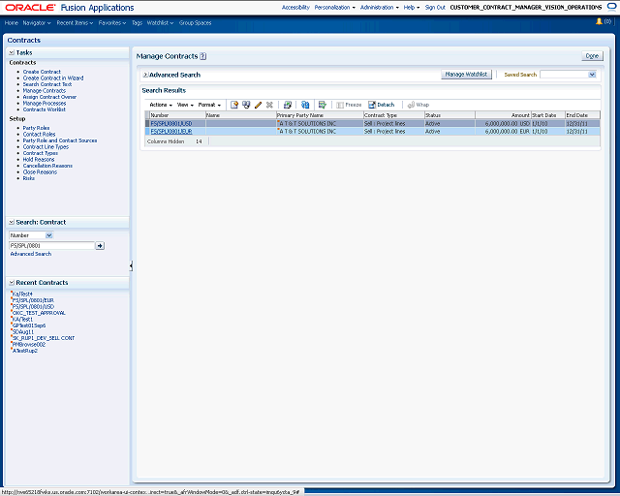Open the Recent Items menu

pyautogui.click(x=75, y=23)
